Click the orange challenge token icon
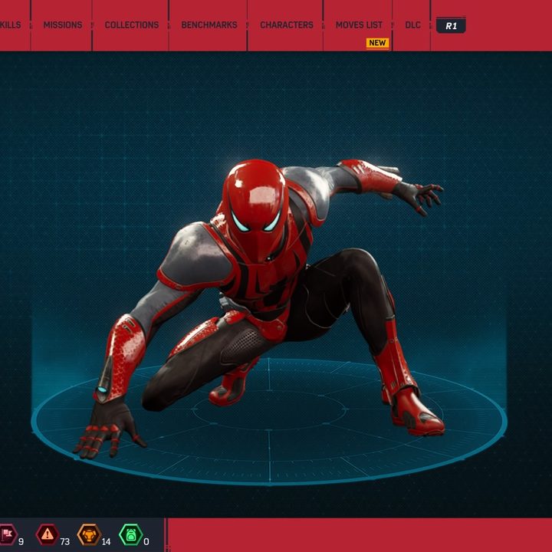Viewport: 552px width, 552px height. tap(89, 534)
